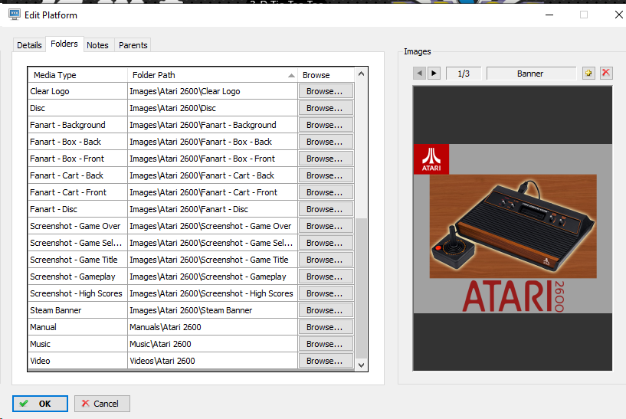626x419 pixels.
Task: Click the Media Type column header
Action: pyautogui.click(x=77, y=75)
